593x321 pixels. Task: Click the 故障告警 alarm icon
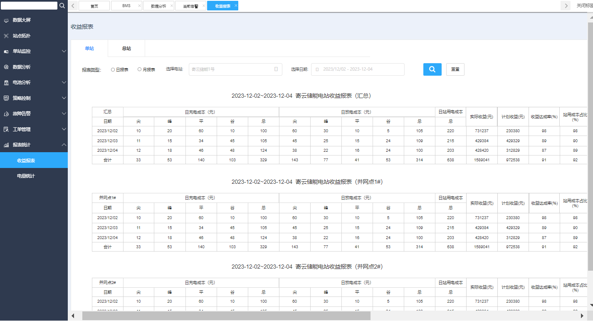6,114
